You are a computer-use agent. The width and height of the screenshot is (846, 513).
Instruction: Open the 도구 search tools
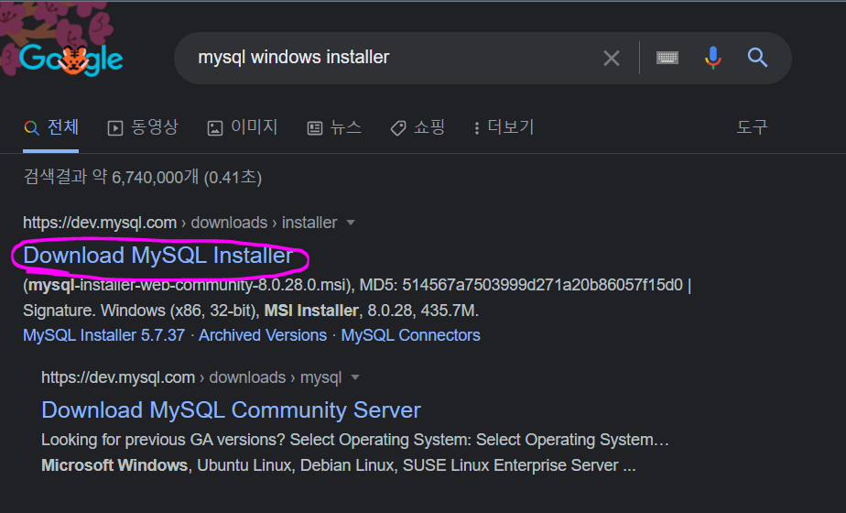(752, 127)
